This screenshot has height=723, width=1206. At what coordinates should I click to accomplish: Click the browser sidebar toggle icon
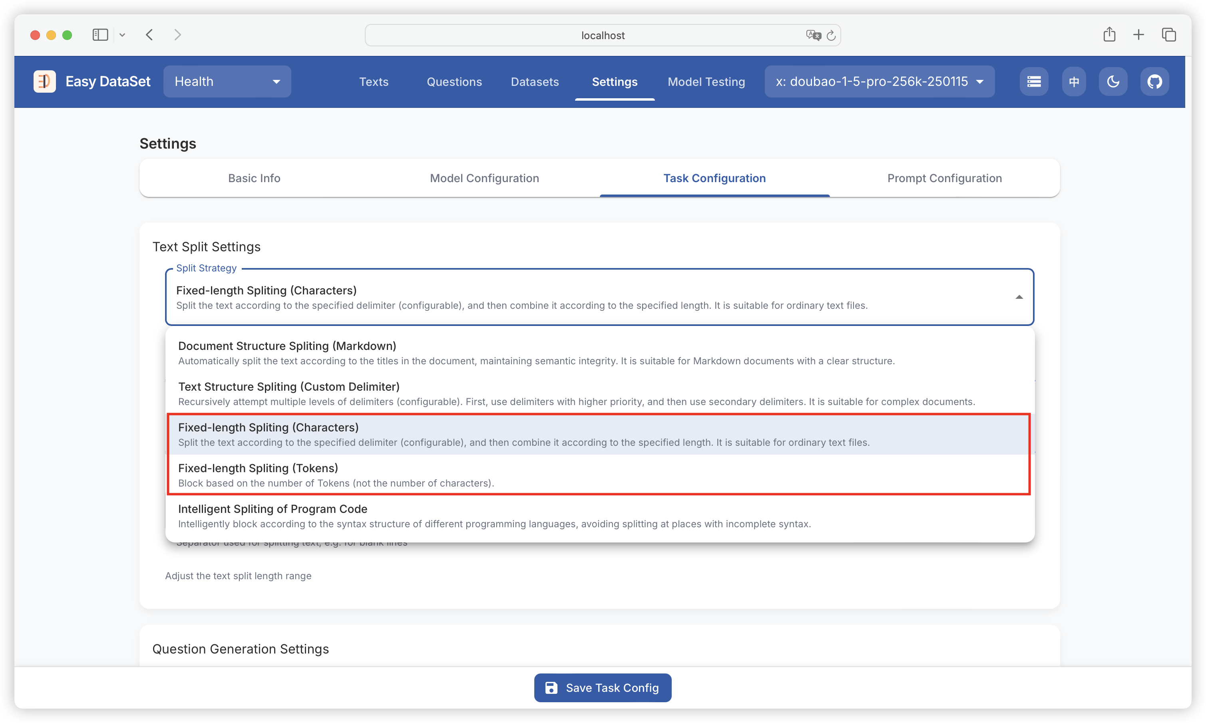coord(100,35)
